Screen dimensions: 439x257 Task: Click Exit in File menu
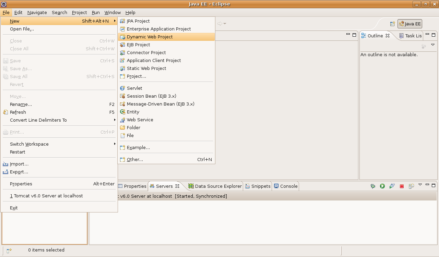point(59,208)
